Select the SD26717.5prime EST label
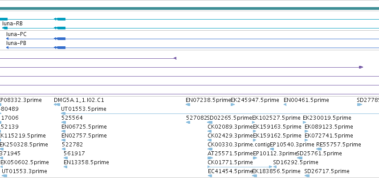Viewport: 379px width, 178px height. pyautogui.click(x=327, y=171)
